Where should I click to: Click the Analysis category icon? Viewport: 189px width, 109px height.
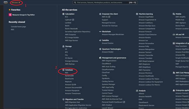[137, 91]
